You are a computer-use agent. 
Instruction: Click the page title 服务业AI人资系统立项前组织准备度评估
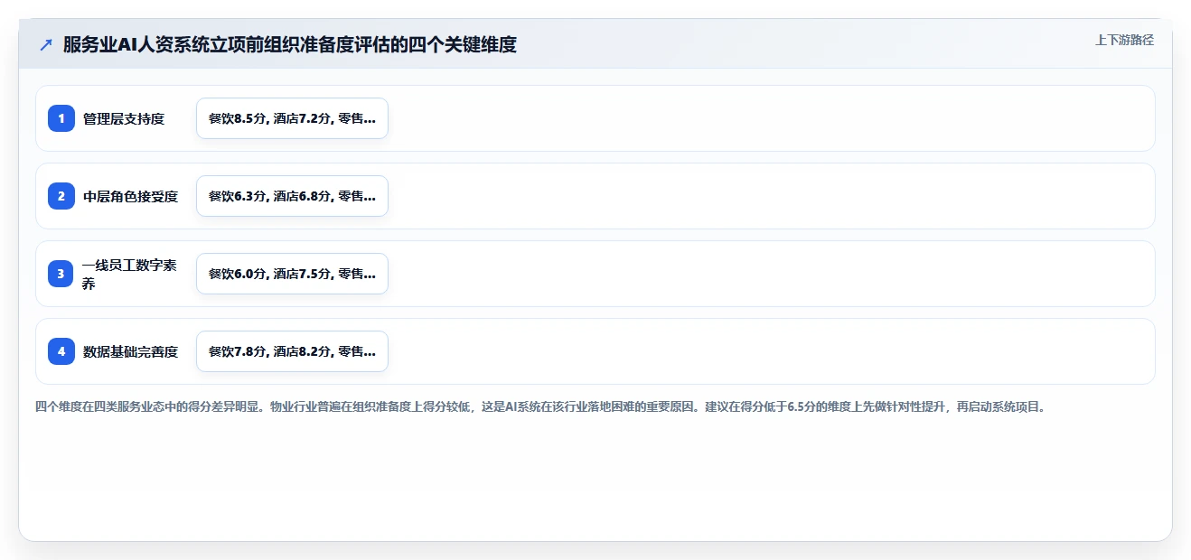290,44
